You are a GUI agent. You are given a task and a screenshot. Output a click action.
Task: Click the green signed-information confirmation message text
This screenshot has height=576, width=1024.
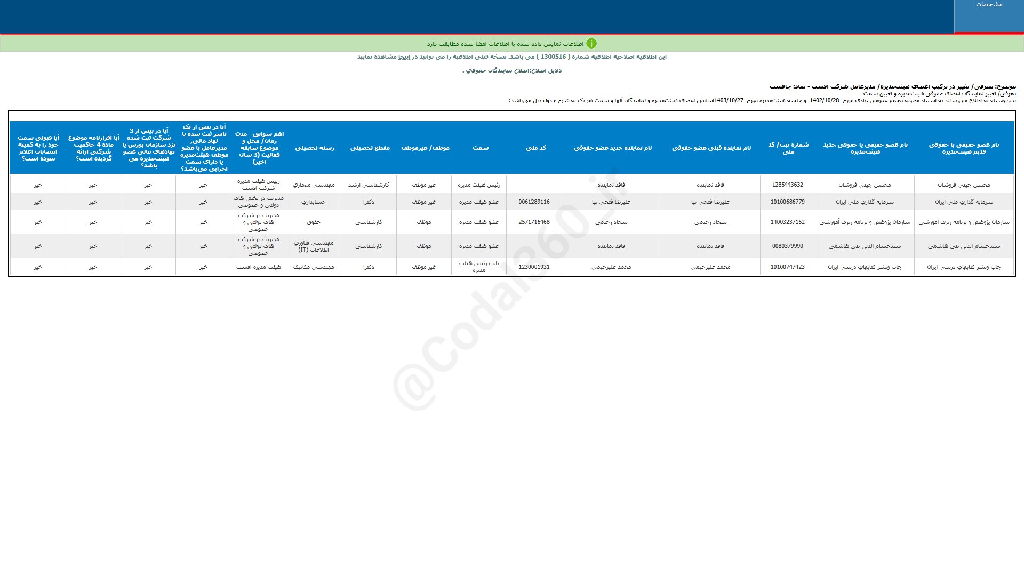(x=505, y=44)
